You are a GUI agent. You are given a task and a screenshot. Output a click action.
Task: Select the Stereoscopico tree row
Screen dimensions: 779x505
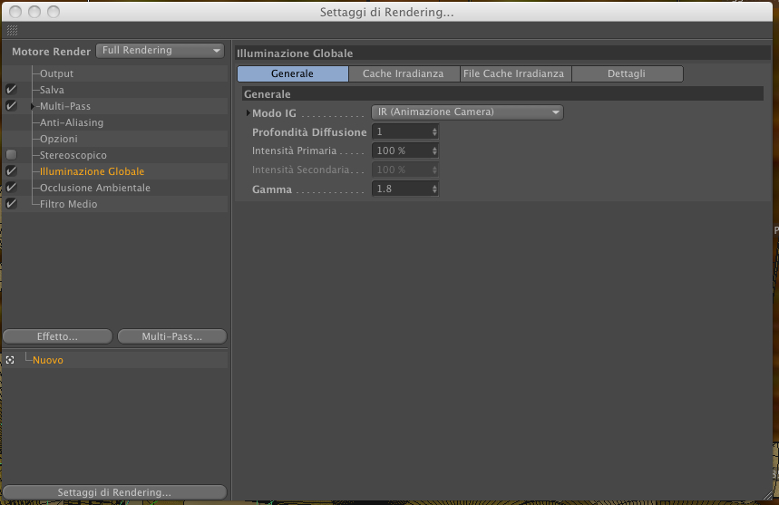(115, 155)
